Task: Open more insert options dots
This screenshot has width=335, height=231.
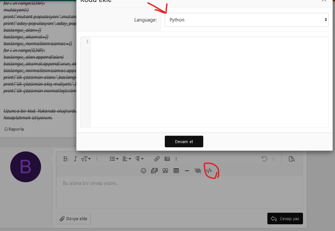Action: tap(176, 159)
